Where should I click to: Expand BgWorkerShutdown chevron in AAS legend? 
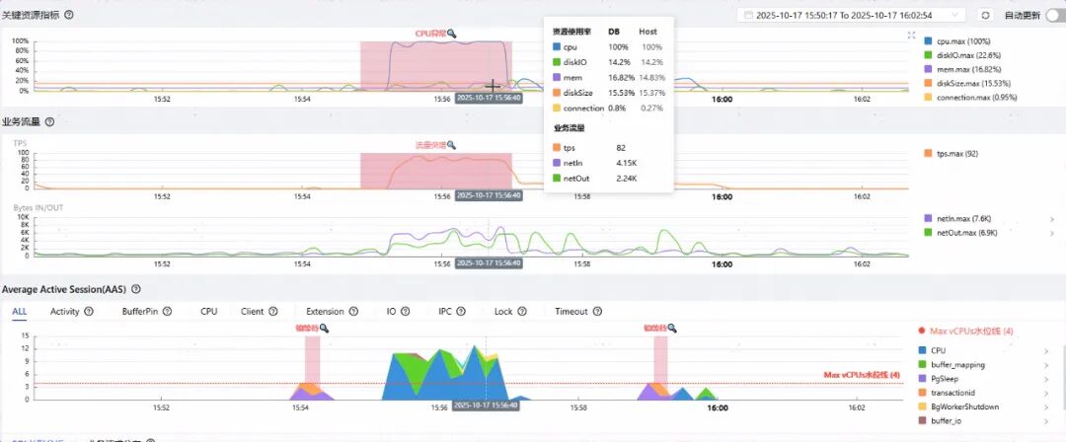(1045, 406)
